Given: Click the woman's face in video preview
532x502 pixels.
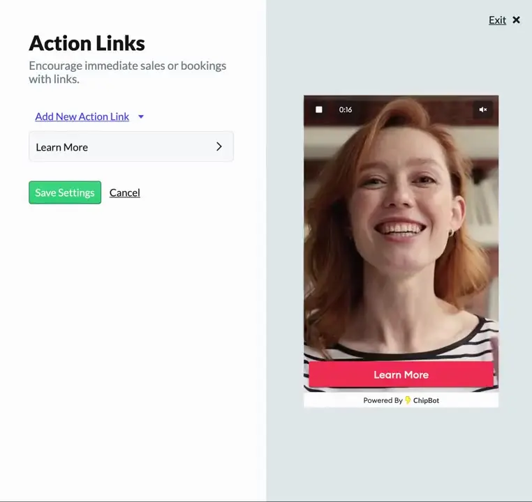Looking at the screenshot, I should coord(398,202).
